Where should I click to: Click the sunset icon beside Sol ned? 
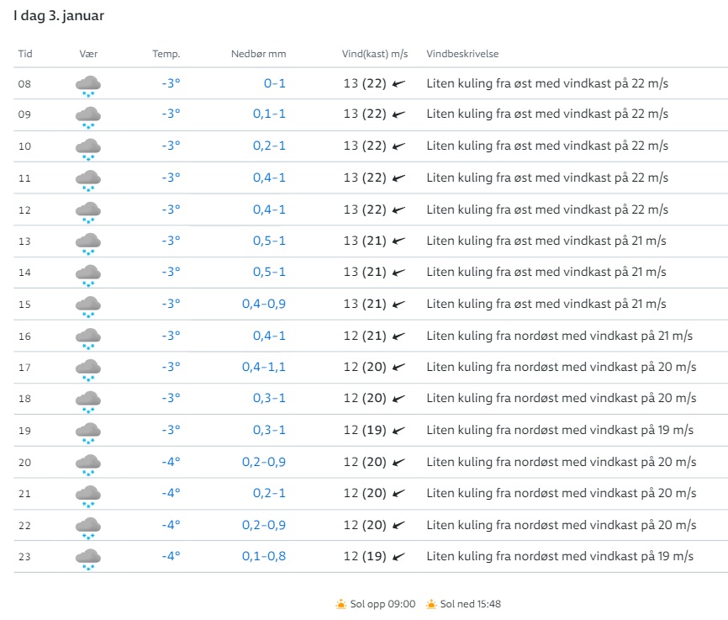click(x=431, y=604)
